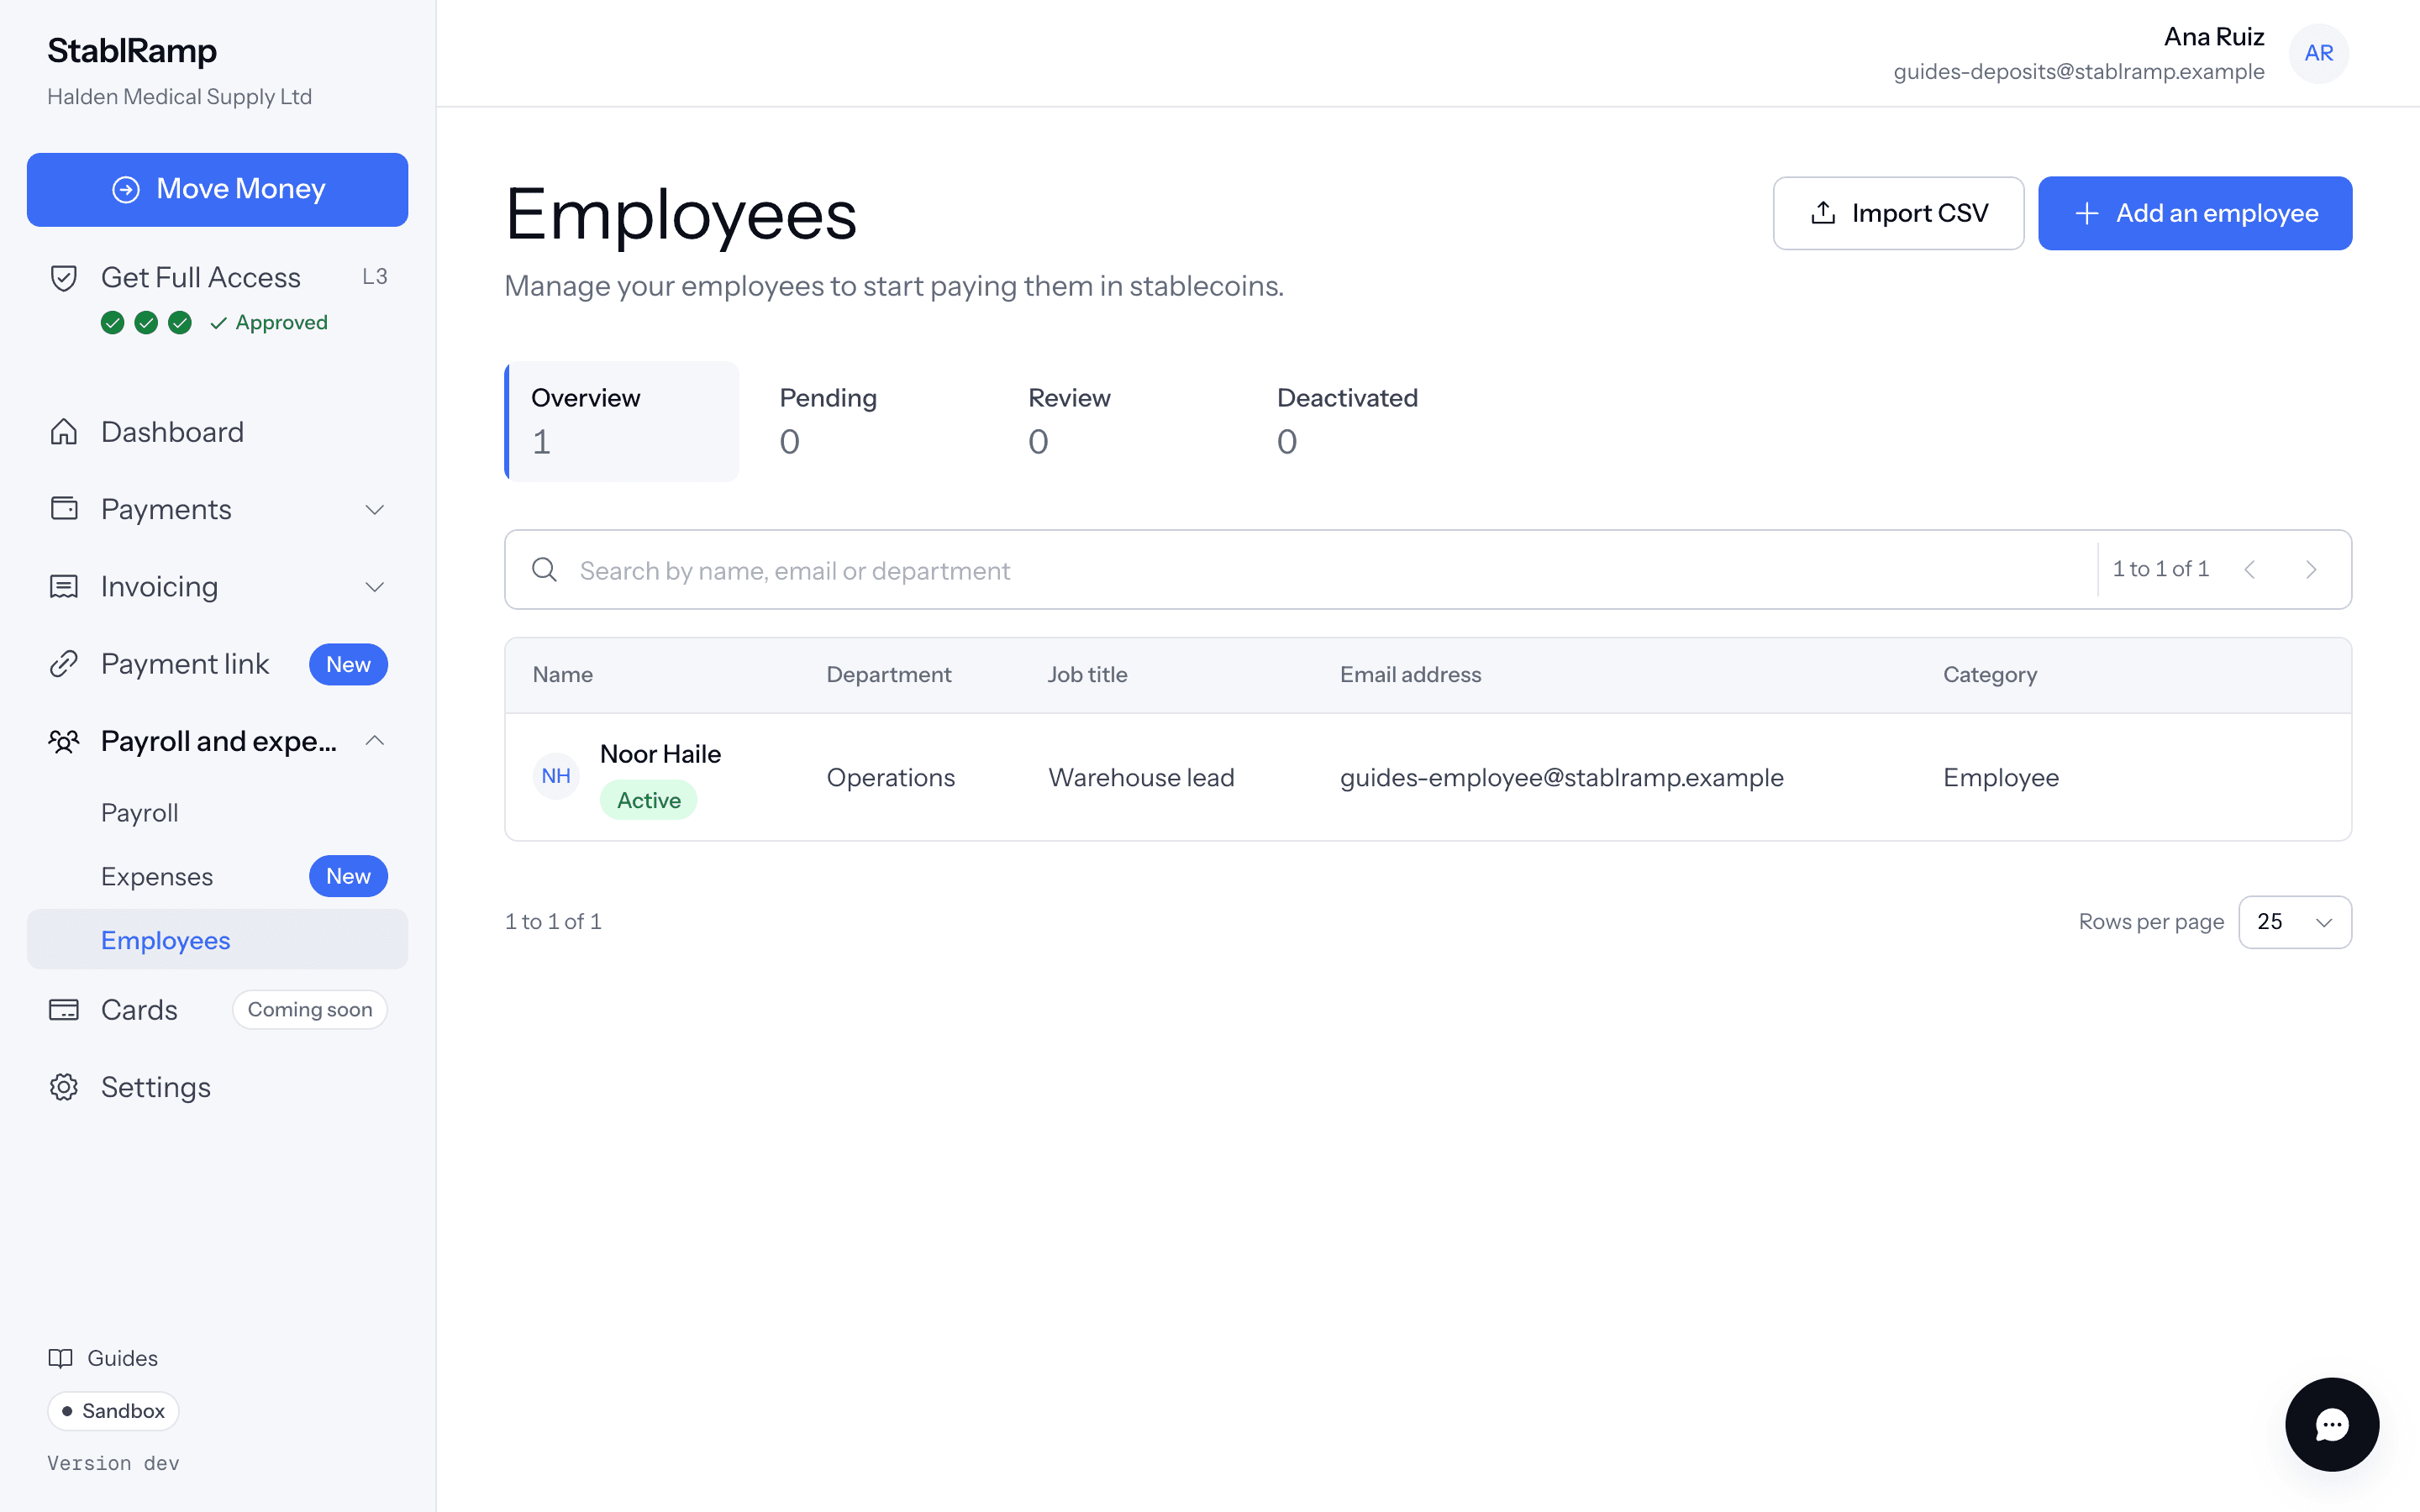The width and height of the screenshot is (2420, 1512).
Task: Click the shield icon beside Get Full Access
Action: (64, 277)
